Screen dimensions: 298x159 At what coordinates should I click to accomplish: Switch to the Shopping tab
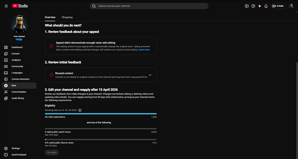pos(67,17)
